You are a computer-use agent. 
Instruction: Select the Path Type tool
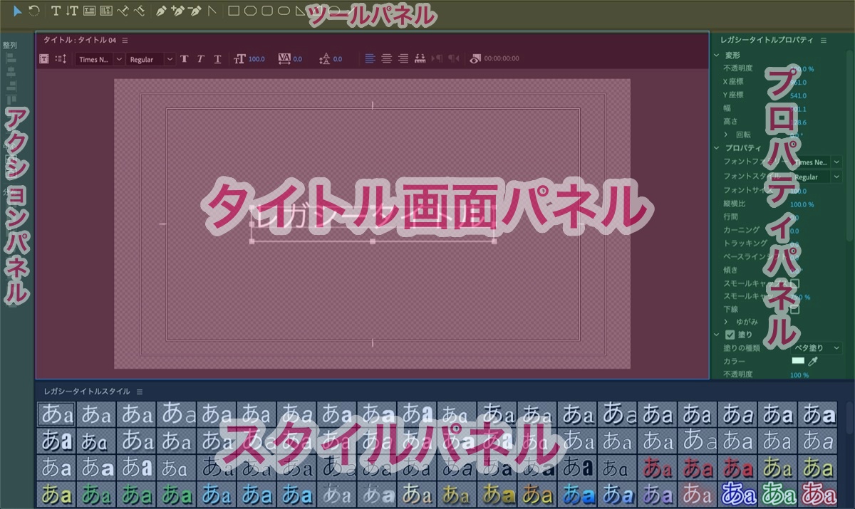point(123,11)
